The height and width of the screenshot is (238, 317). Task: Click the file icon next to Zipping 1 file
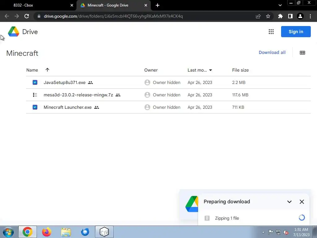click(x=207, y=218)
